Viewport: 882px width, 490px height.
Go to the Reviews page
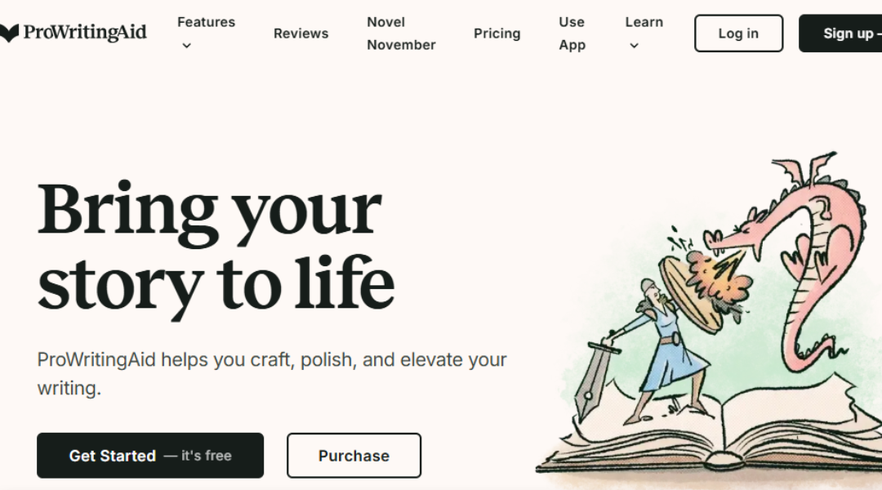point(301,33)
